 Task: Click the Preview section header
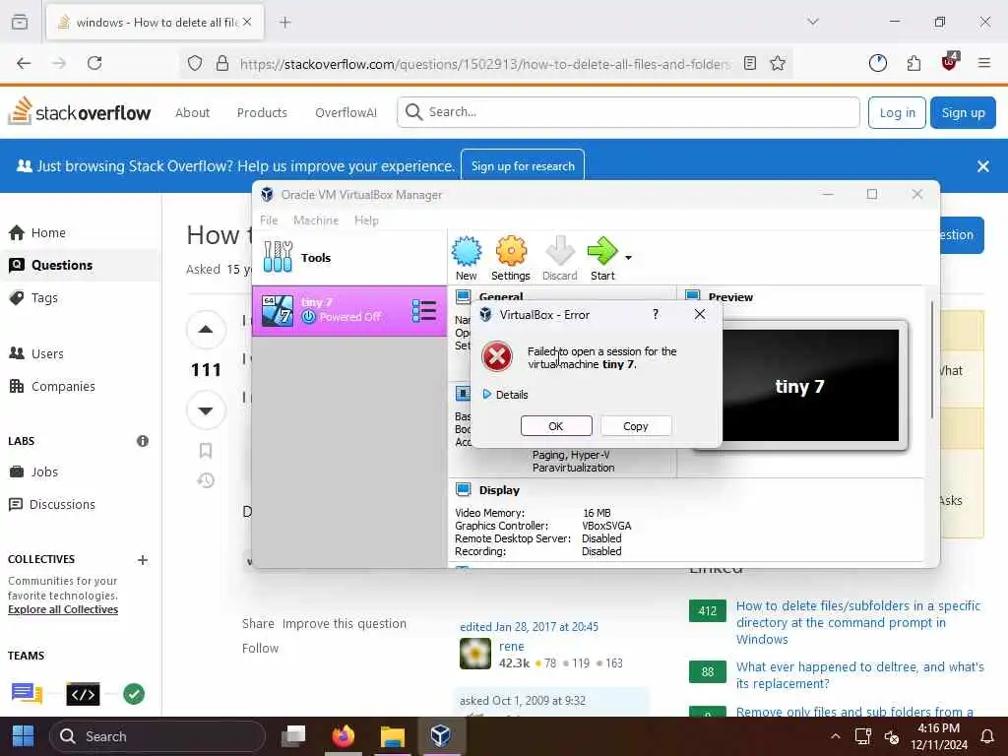point(730,297)
